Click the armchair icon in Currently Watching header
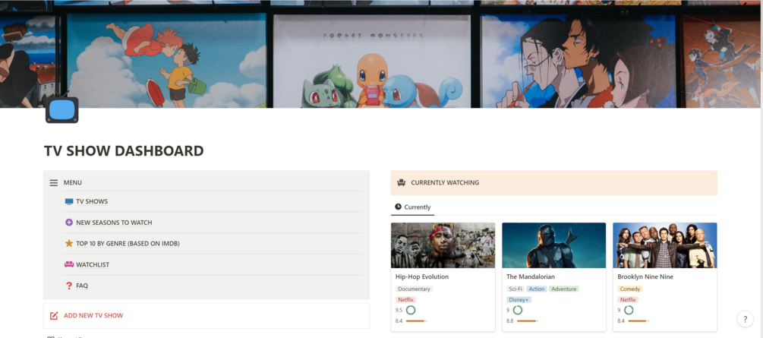 (402, 182)
